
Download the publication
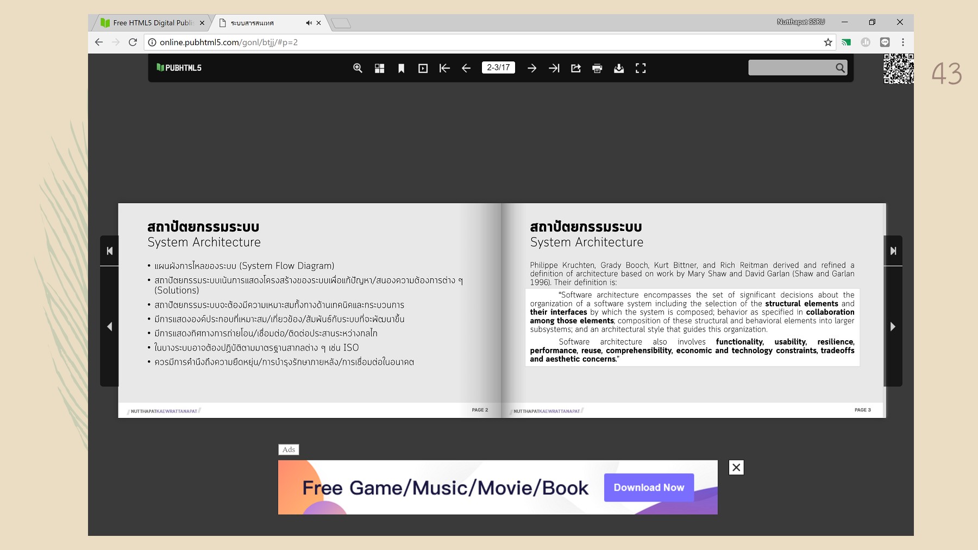pyautogui.click(x=619, y=68)
